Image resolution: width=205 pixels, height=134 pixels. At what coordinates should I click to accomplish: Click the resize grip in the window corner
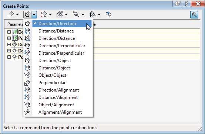coord(200,129)
